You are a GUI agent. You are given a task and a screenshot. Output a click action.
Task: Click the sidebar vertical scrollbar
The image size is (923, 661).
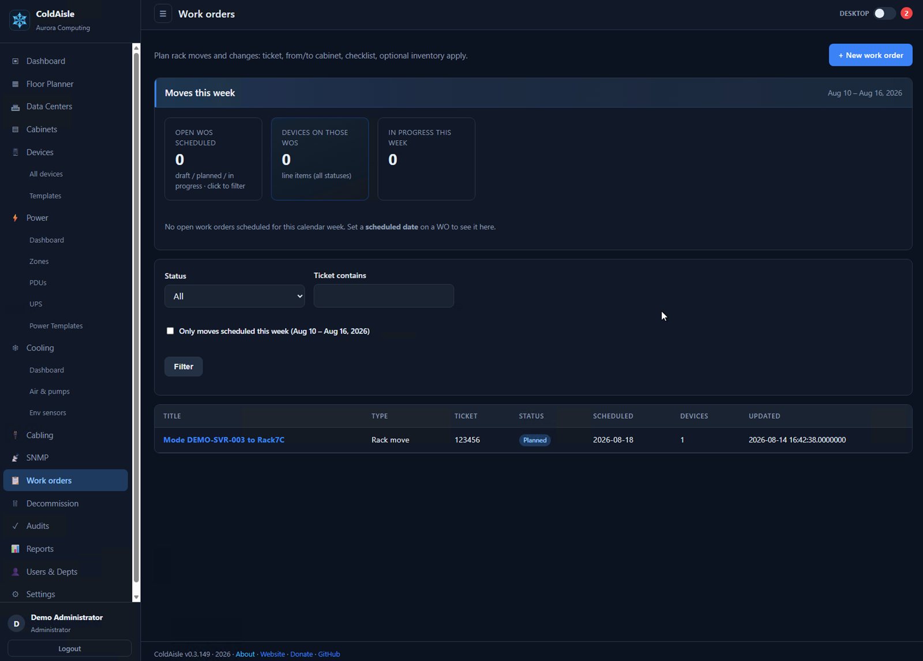tap(136, 317)
